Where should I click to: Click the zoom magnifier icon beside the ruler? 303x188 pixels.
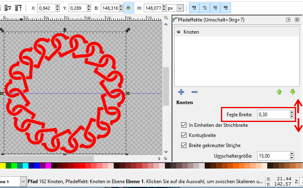tap(166, 18)
